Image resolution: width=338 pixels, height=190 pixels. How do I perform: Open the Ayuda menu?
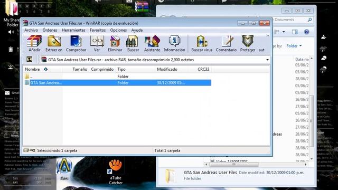tap(137, 30)
